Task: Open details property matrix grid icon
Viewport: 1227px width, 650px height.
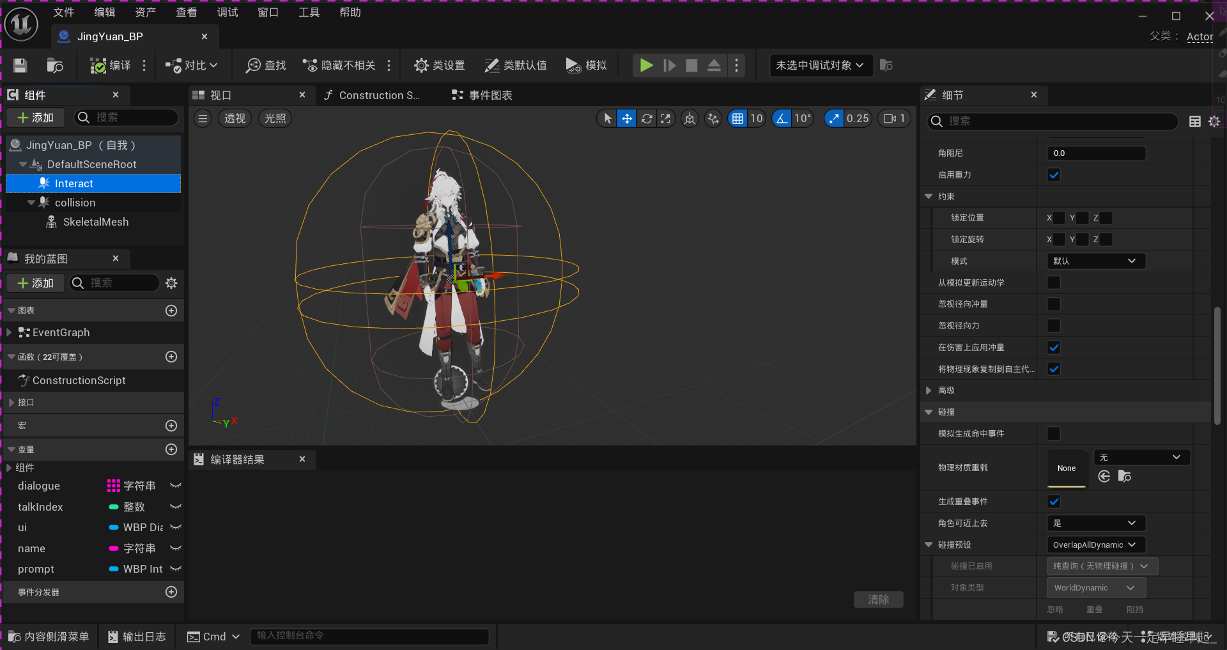Action: [1194, 121]
